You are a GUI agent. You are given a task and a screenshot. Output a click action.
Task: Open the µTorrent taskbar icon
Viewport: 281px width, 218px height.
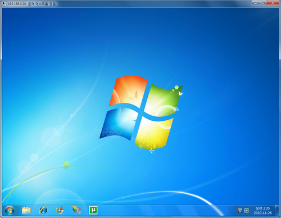pos(93,210)
